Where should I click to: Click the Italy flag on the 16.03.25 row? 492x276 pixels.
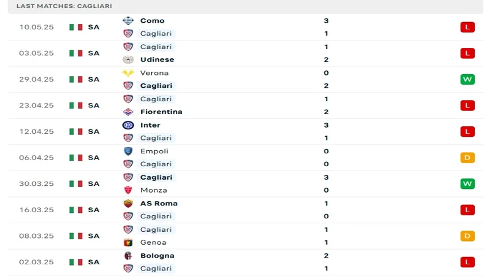(76, 210)
